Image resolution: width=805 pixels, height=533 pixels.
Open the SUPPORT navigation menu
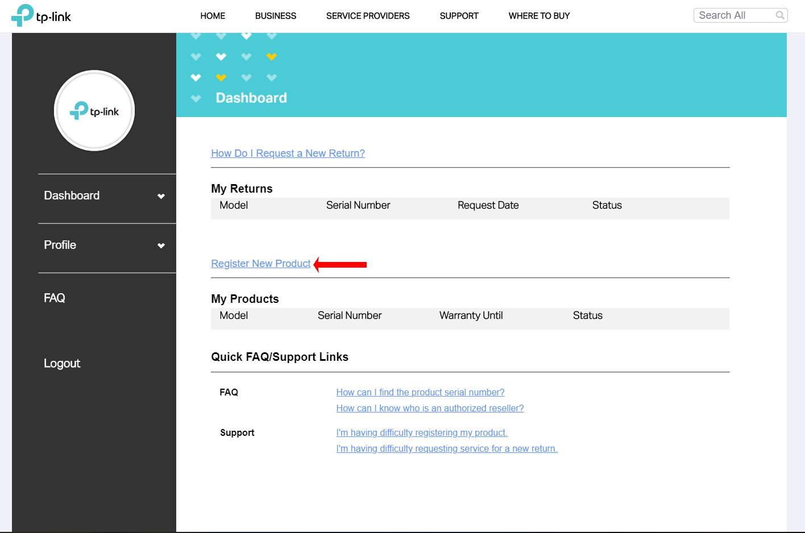tap(459, 16)
